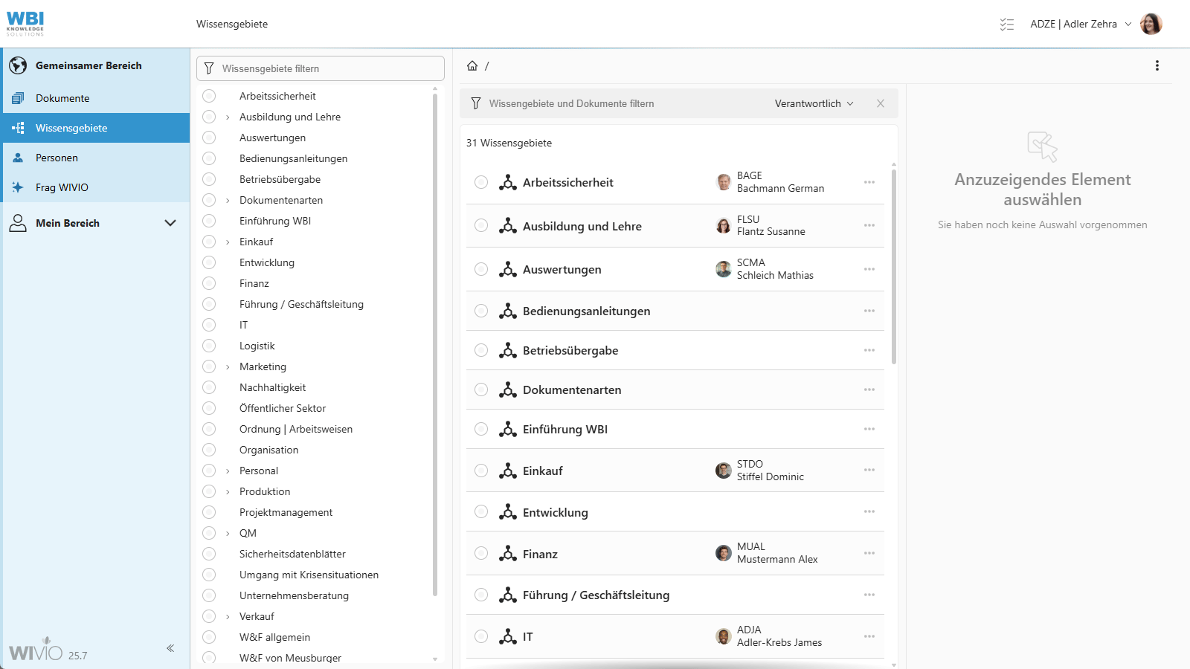Open the Verantwortlich filter dropdown

coord(814,103)
